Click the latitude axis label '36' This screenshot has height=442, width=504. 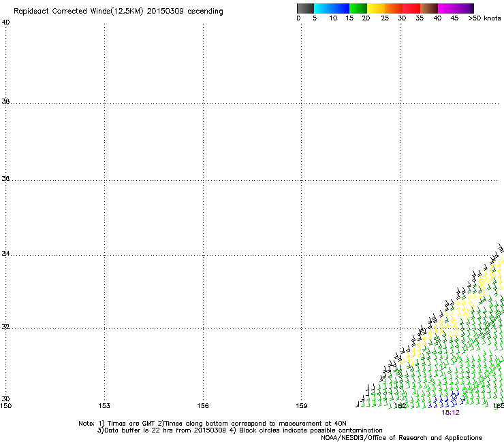(5, 178)
